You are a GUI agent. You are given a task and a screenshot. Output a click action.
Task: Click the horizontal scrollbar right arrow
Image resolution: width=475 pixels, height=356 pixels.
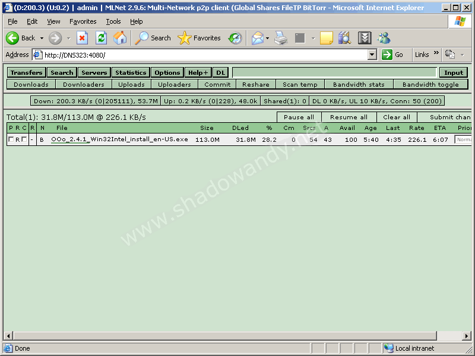(467, 335)
